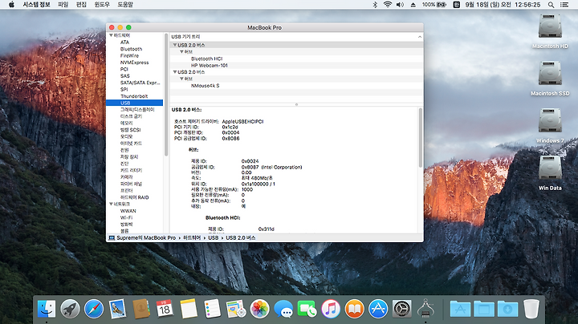Open the 파일 menu
578x324 pixels.
tap(63, 5)
